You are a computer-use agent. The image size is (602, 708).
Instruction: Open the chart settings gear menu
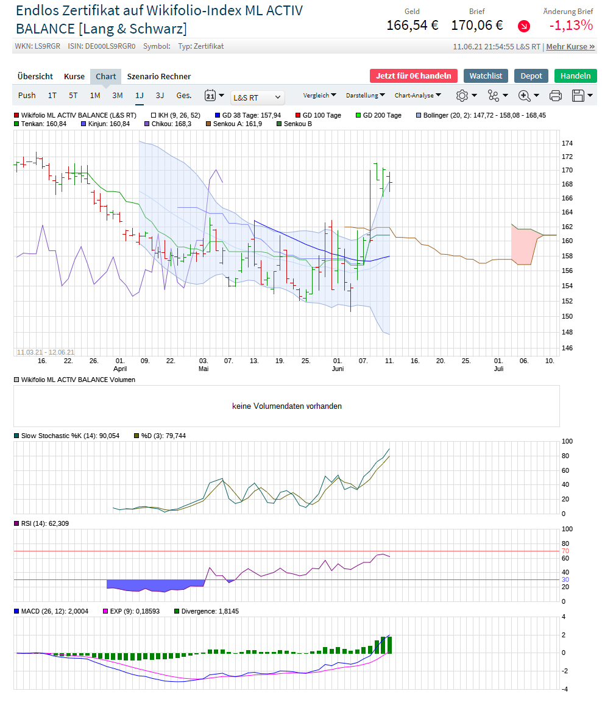[x=466, y=96]
